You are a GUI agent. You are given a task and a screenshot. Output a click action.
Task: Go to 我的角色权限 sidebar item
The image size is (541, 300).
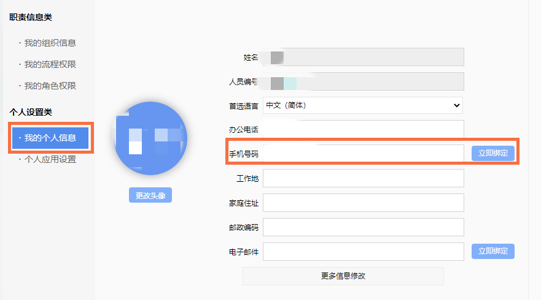click(50, 86)
